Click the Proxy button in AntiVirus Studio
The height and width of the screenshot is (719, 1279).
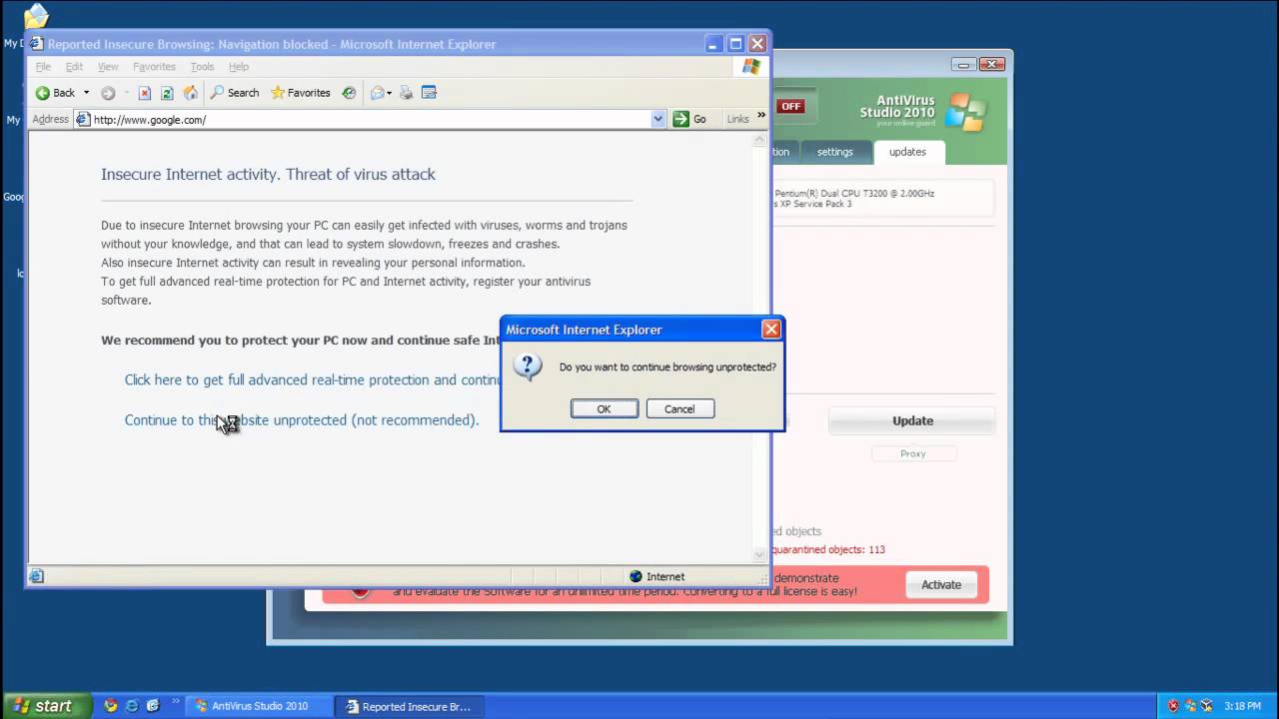point(913,453)
